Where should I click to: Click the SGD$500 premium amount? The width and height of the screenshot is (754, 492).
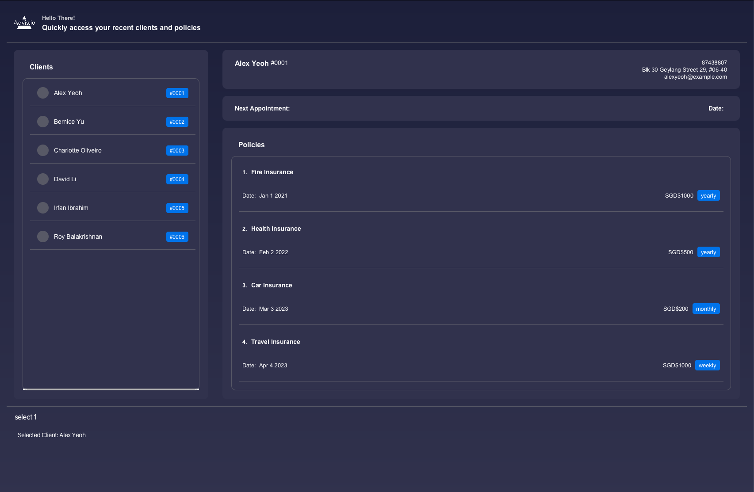pyautogui.click(x=681, y=252)
